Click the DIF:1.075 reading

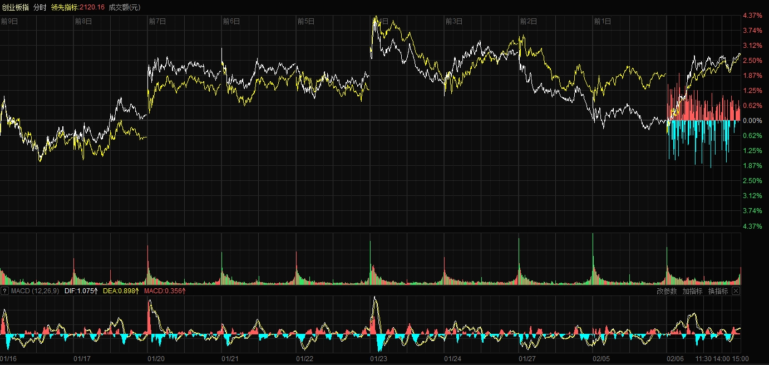(81, 291)
